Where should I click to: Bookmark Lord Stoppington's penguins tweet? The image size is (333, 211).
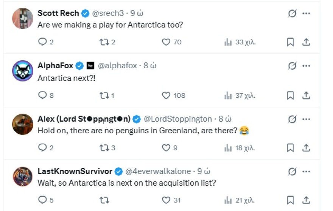(290, 148)
